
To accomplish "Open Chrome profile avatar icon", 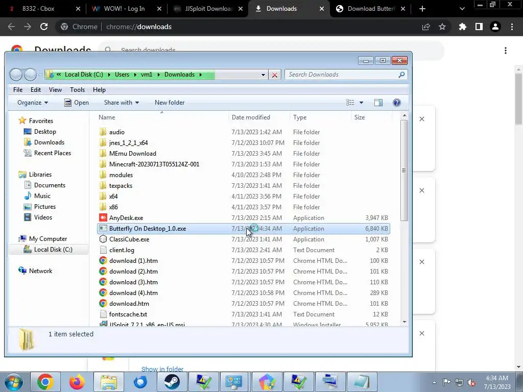I will click(495, 27).
